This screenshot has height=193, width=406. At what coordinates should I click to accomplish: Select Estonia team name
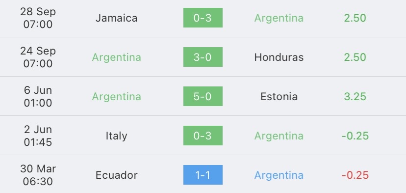point(279,96)
